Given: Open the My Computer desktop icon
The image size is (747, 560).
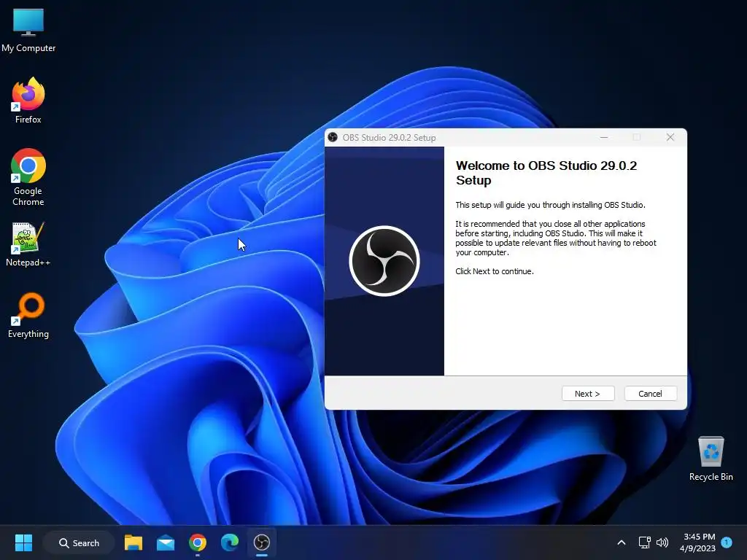Looking at the screenshot, I should [28, 30].
